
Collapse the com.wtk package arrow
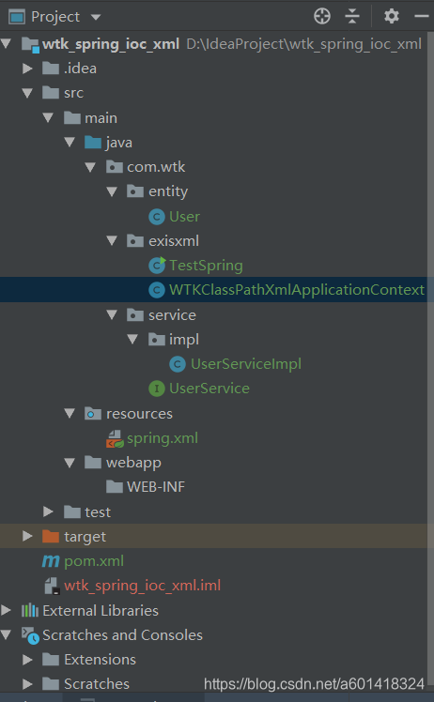pos(90,167)
